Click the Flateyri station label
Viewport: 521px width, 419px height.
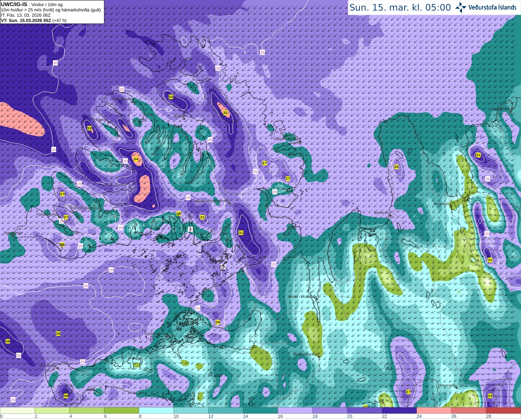(101, 120)
